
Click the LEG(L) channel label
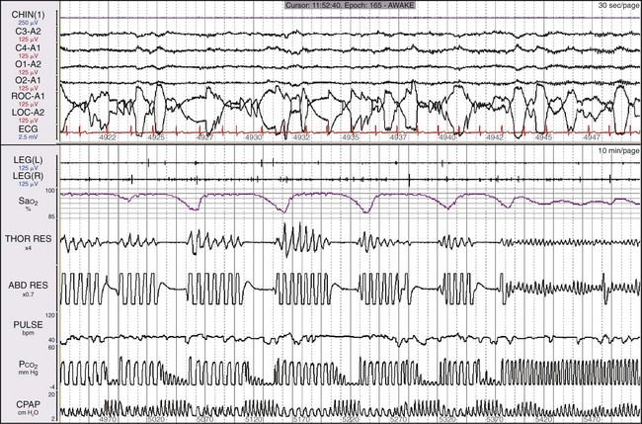19,160
